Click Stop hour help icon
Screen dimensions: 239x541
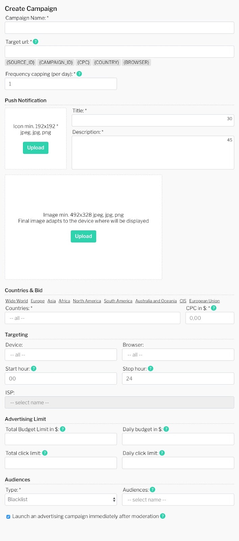pos(151,369)
